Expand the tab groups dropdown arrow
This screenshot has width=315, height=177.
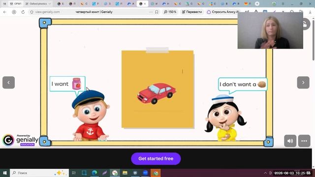point(50,3)
